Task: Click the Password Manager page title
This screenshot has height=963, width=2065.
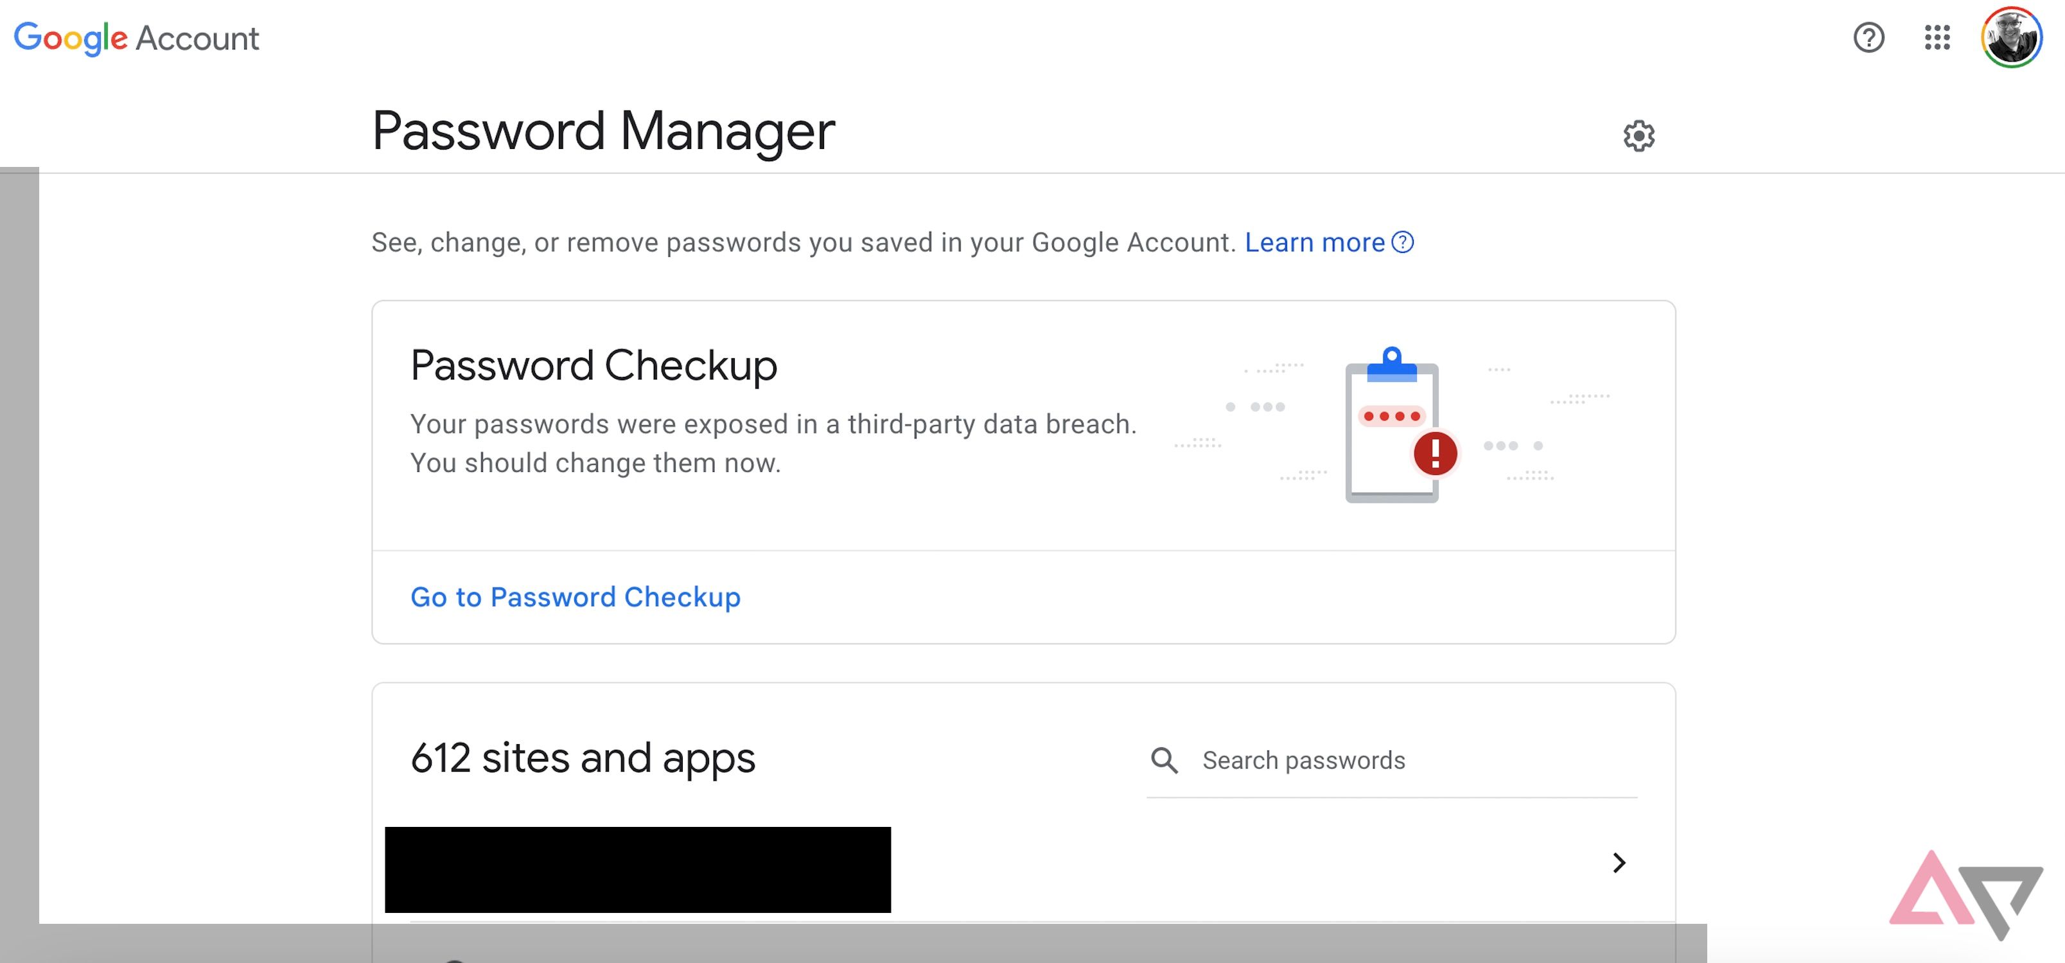Action: (603, 130)
